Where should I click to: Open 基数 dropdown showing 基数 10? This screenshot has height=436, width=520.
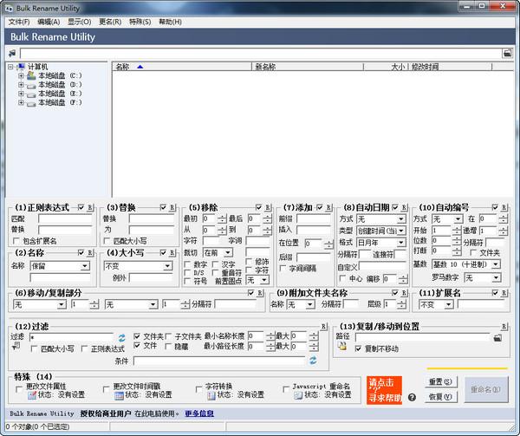point(466,264)
